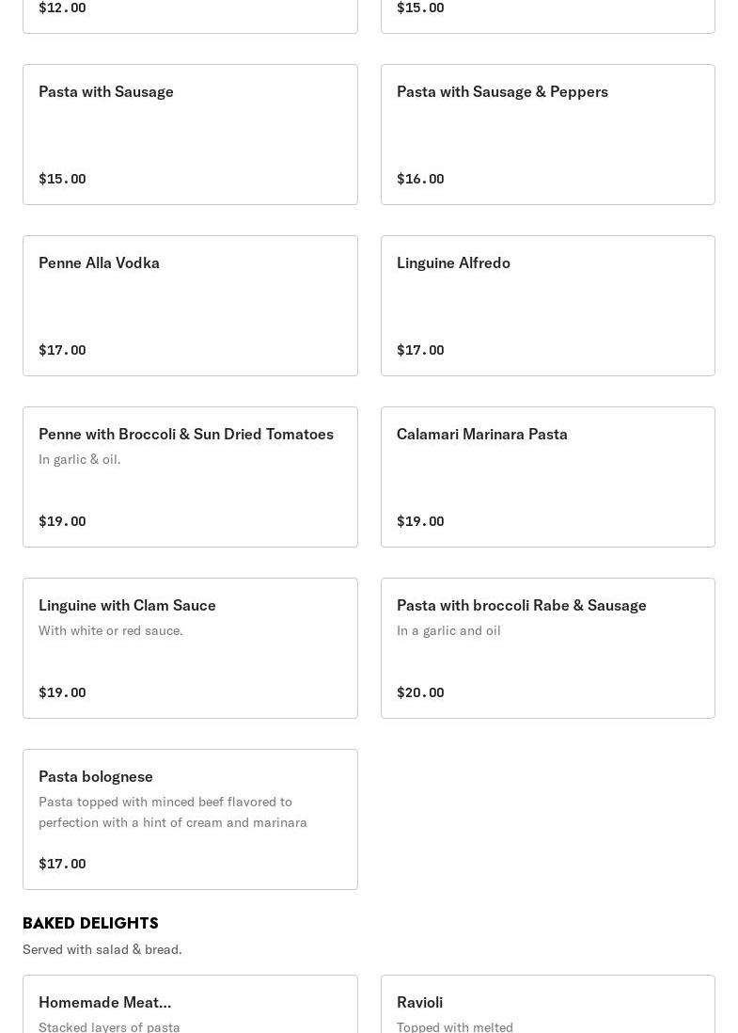The height and width of the screenshot is (1033, 738).
Task: Open the Homemade Meat lasagna card
Action: 190,1005
